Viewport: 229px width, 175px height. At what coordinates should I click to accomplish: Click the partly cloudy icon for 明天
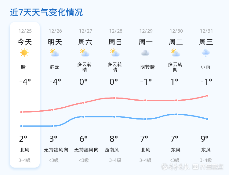[x=54, y=53]
